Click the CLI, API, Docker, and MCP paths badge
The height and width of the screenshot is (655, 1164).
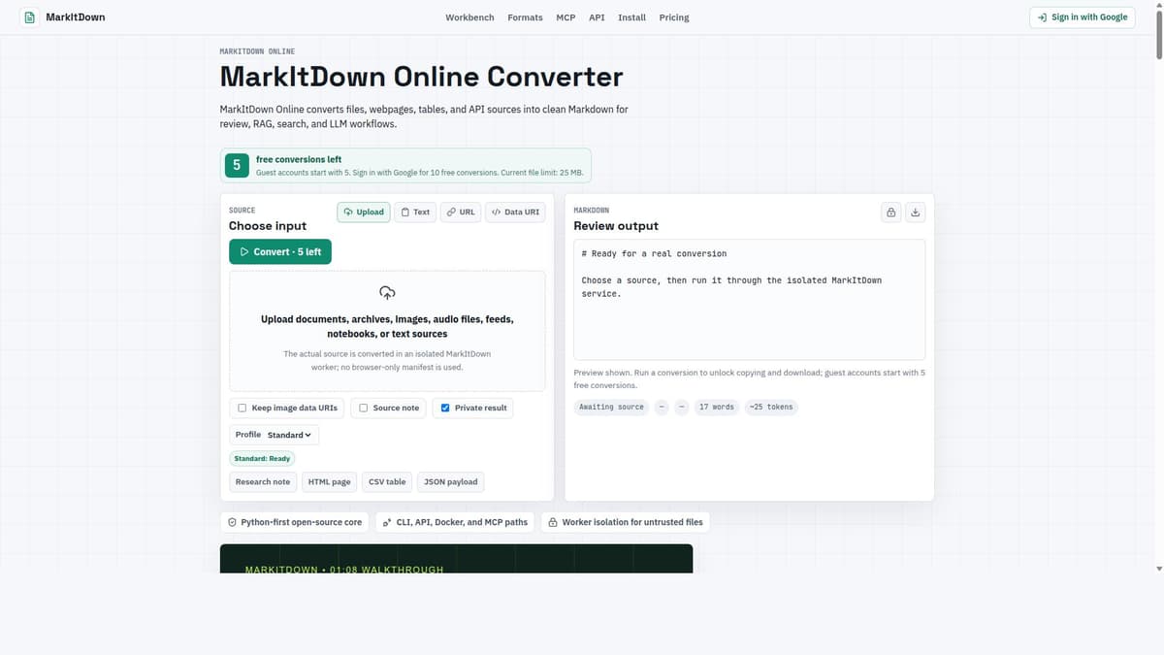[455, 522]
